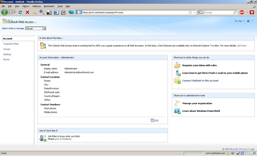Open Phone in the sidebar
Screen dimensions: 257x156
point(6,60)
